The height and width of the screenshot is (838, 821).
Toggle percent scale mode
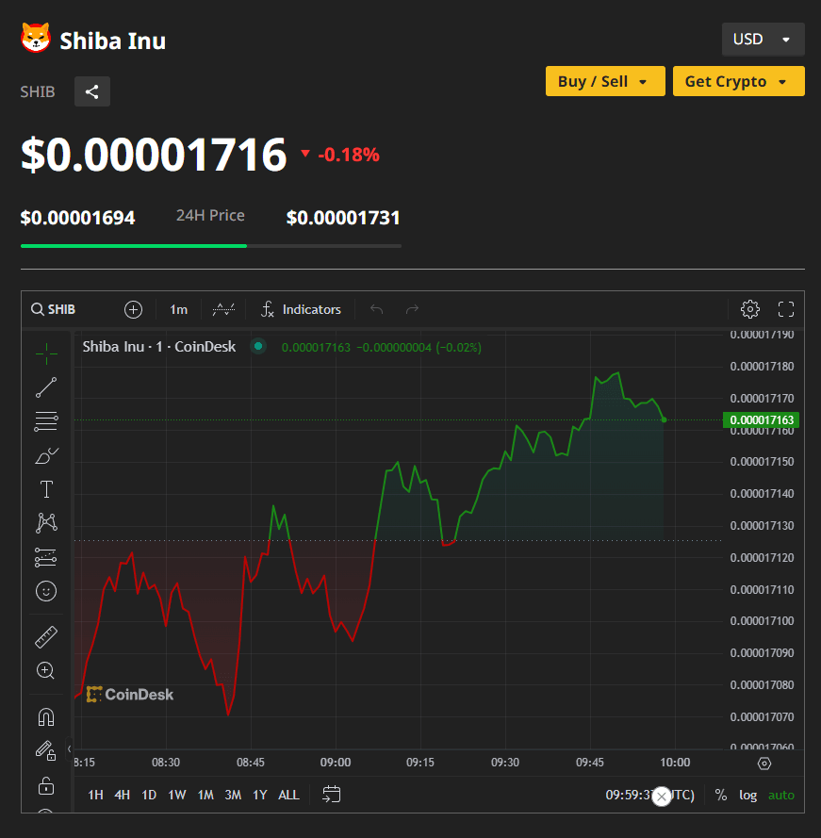tap(720, 795)
